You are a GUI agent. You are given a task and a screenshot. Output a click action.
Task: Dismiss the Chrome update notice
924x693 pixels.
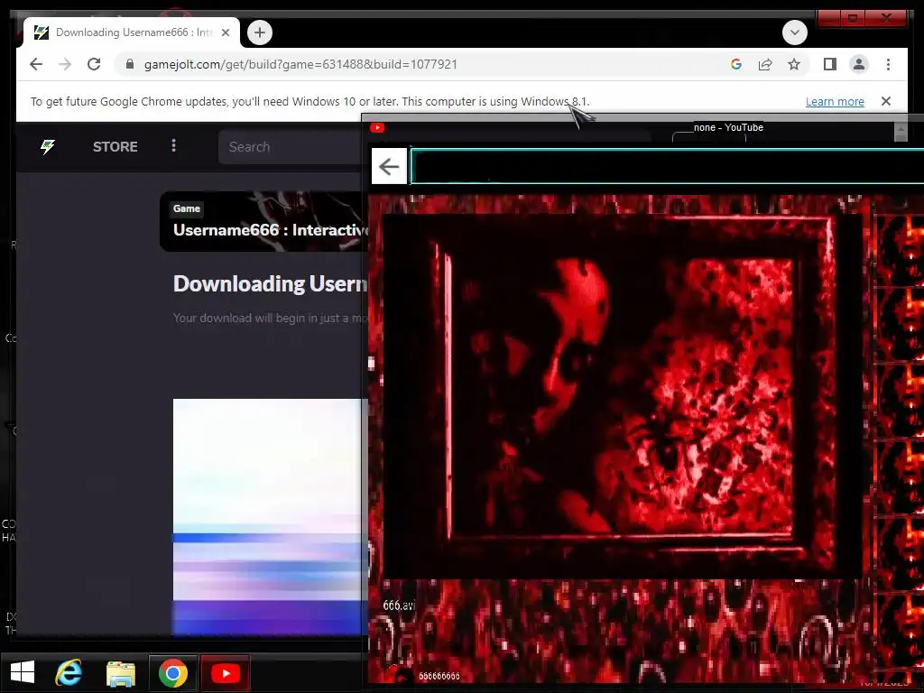coord(886,101)
